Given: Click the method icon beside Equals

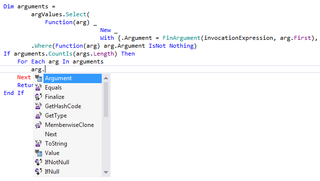Looking at the screenshot, I should click(39, 88).
